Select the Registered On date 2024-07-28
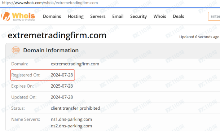220x131 pixels. (62, 75)
